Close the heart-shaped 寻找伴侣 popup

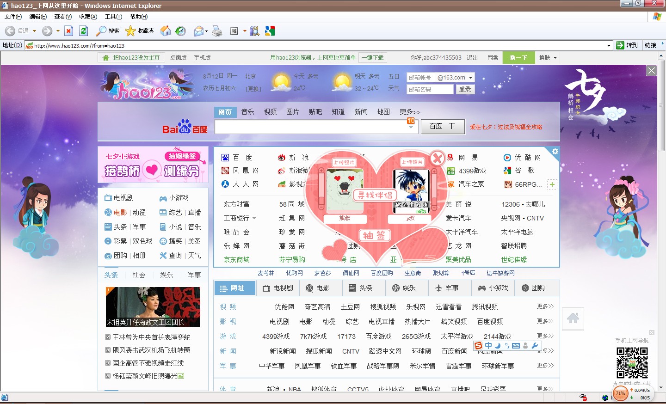tap(437, 159)
